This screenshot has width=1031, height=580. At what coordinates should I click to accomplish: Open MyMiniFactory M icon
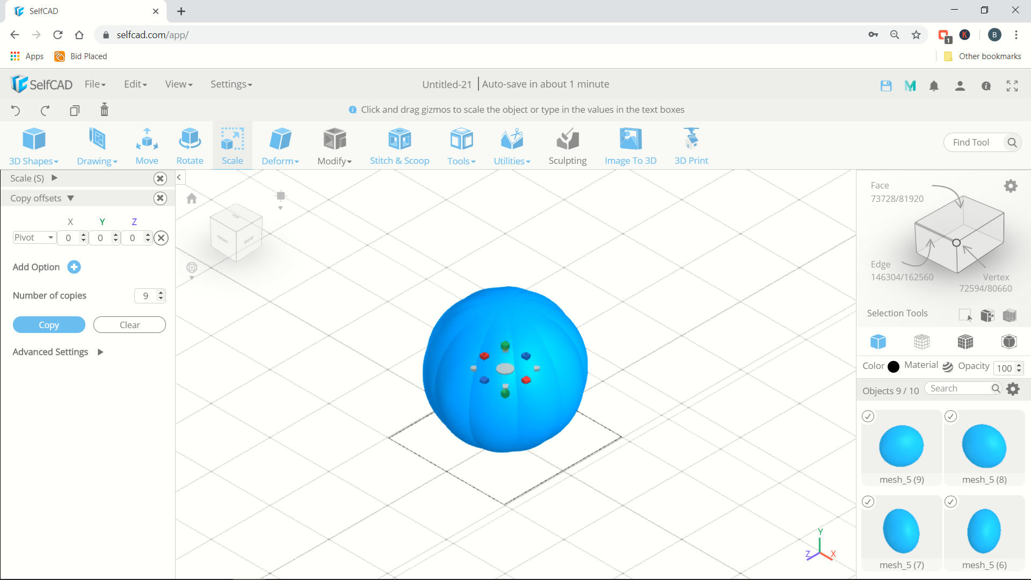click(x=910, y=86)
